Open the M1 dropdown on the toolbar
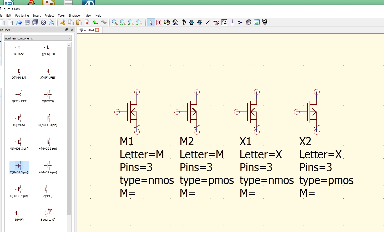Image resolution: width=384 pixels, height=232 pixels. tap(265, 22)
